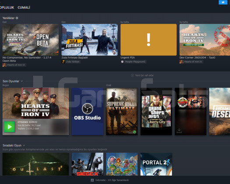This screenshot has width=230, height=184.
Task: Open the Urgent PSA yellow news card
Action: click(x=149, y=40)
